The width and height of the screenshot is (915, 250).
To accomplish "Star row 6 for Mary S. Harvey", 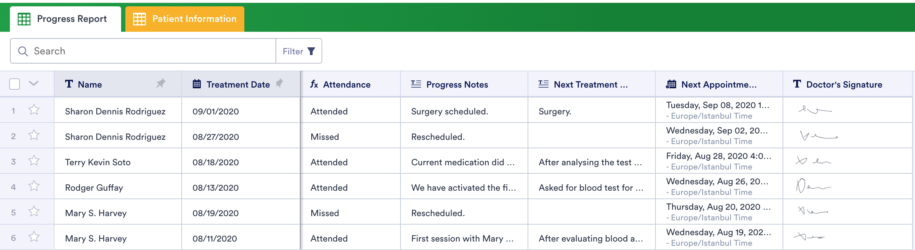I will pyautogui.click(x=34, y=237).
